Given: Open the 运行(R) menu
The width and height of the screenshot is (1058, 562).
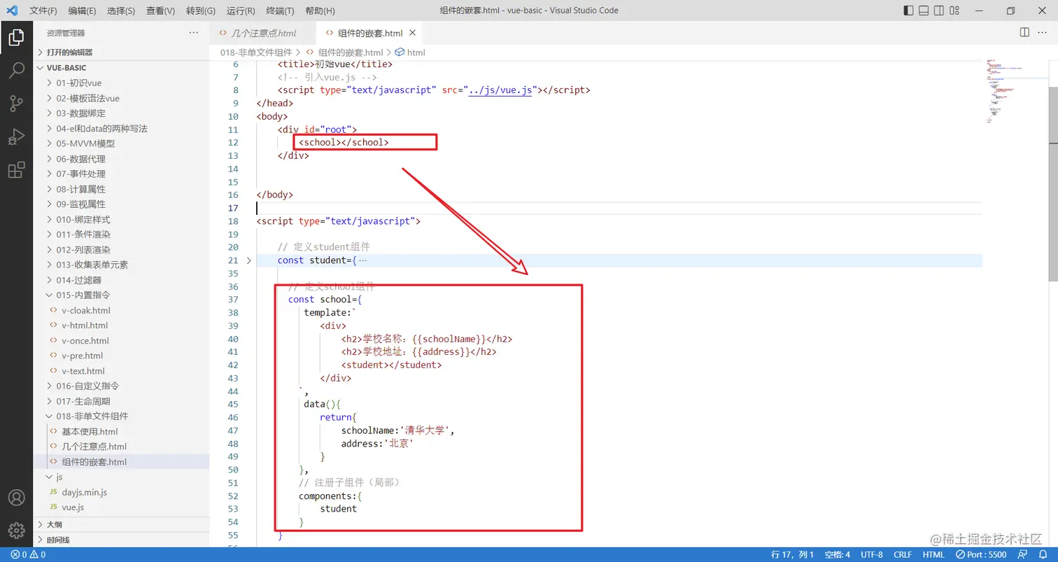Looking at the screenshot, I should [x=241, y=10].
